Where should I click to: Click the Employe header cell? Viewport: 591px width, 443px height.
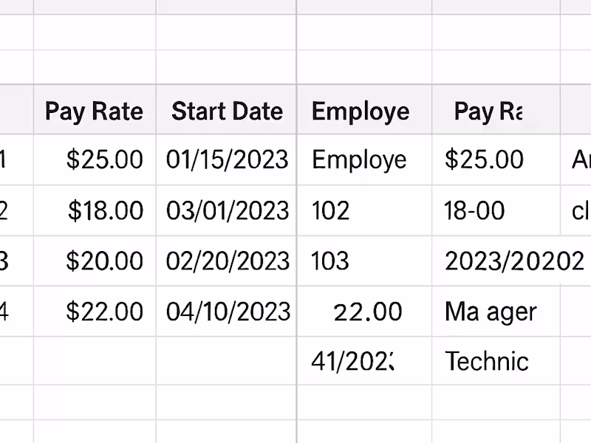tap(361, 111)
